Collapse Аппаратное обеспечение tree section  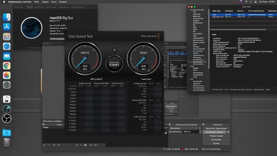[190, 10]
